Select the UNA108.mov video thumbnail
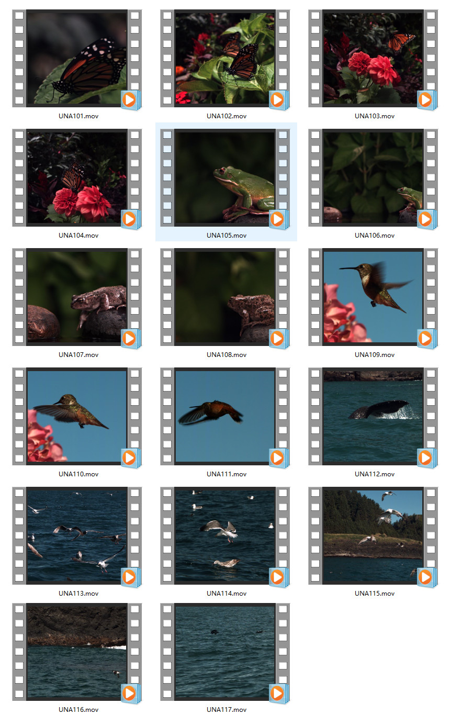 [224, 297]
